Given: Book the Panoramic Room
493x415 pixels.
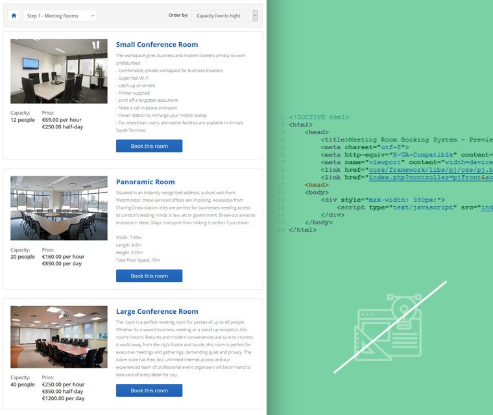Looking at the screenshot, I should pyautogui.click(x=149, y=276).
